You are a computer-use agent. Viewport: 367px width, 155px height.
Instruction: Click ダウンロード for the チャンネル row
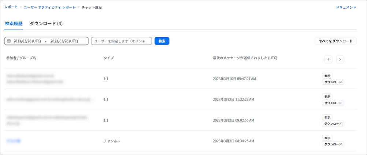click(333, 144)
